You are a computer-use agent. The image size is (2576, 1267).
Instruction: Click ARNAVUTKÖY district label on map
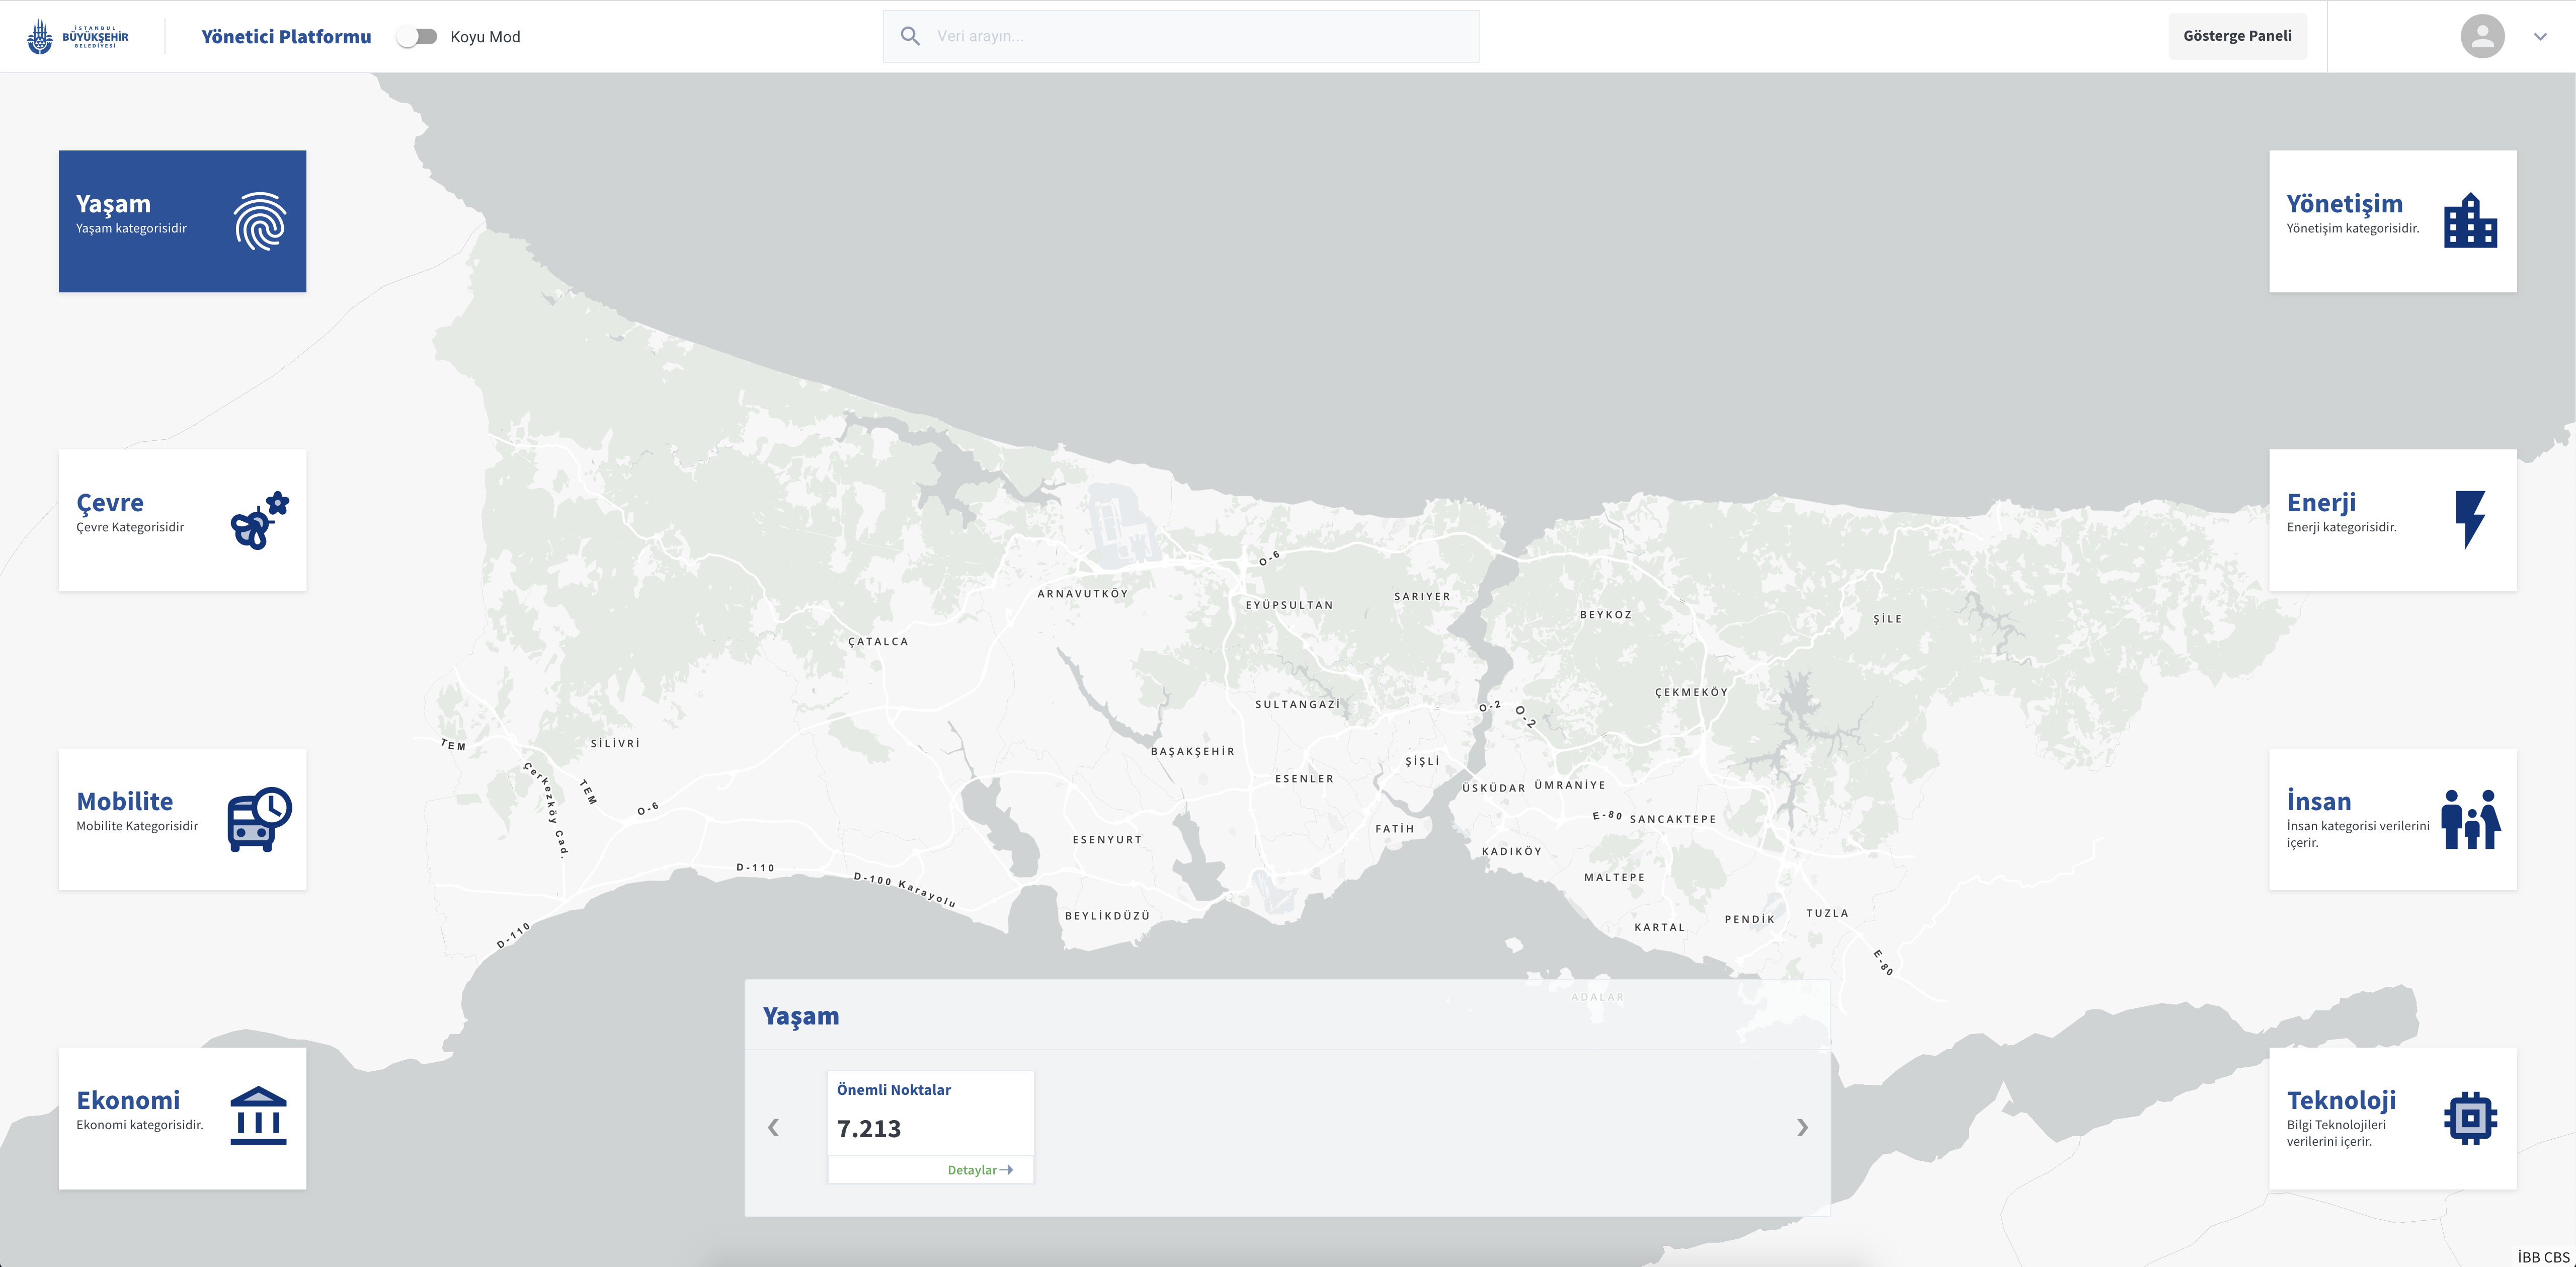tap(1082, 594)
